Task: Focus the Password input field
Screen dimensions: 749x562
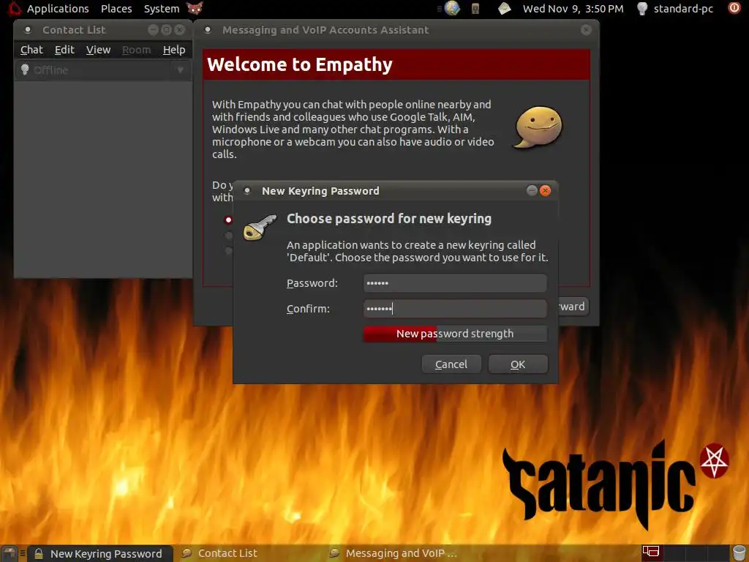Action: pos(455,283)
